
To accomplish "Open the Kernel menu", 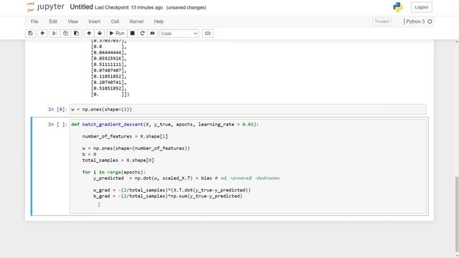I will 136,21.
